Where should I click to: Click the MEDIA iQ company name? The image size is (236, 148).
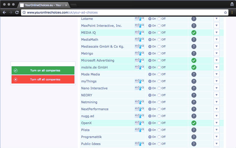pos(88,33)
